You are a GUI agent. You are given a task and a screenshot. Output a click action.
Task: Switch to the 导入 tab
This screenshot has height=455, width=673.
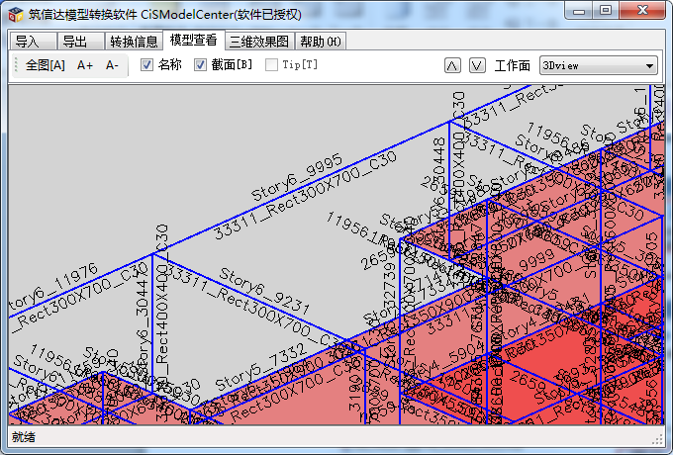point(28,42)
